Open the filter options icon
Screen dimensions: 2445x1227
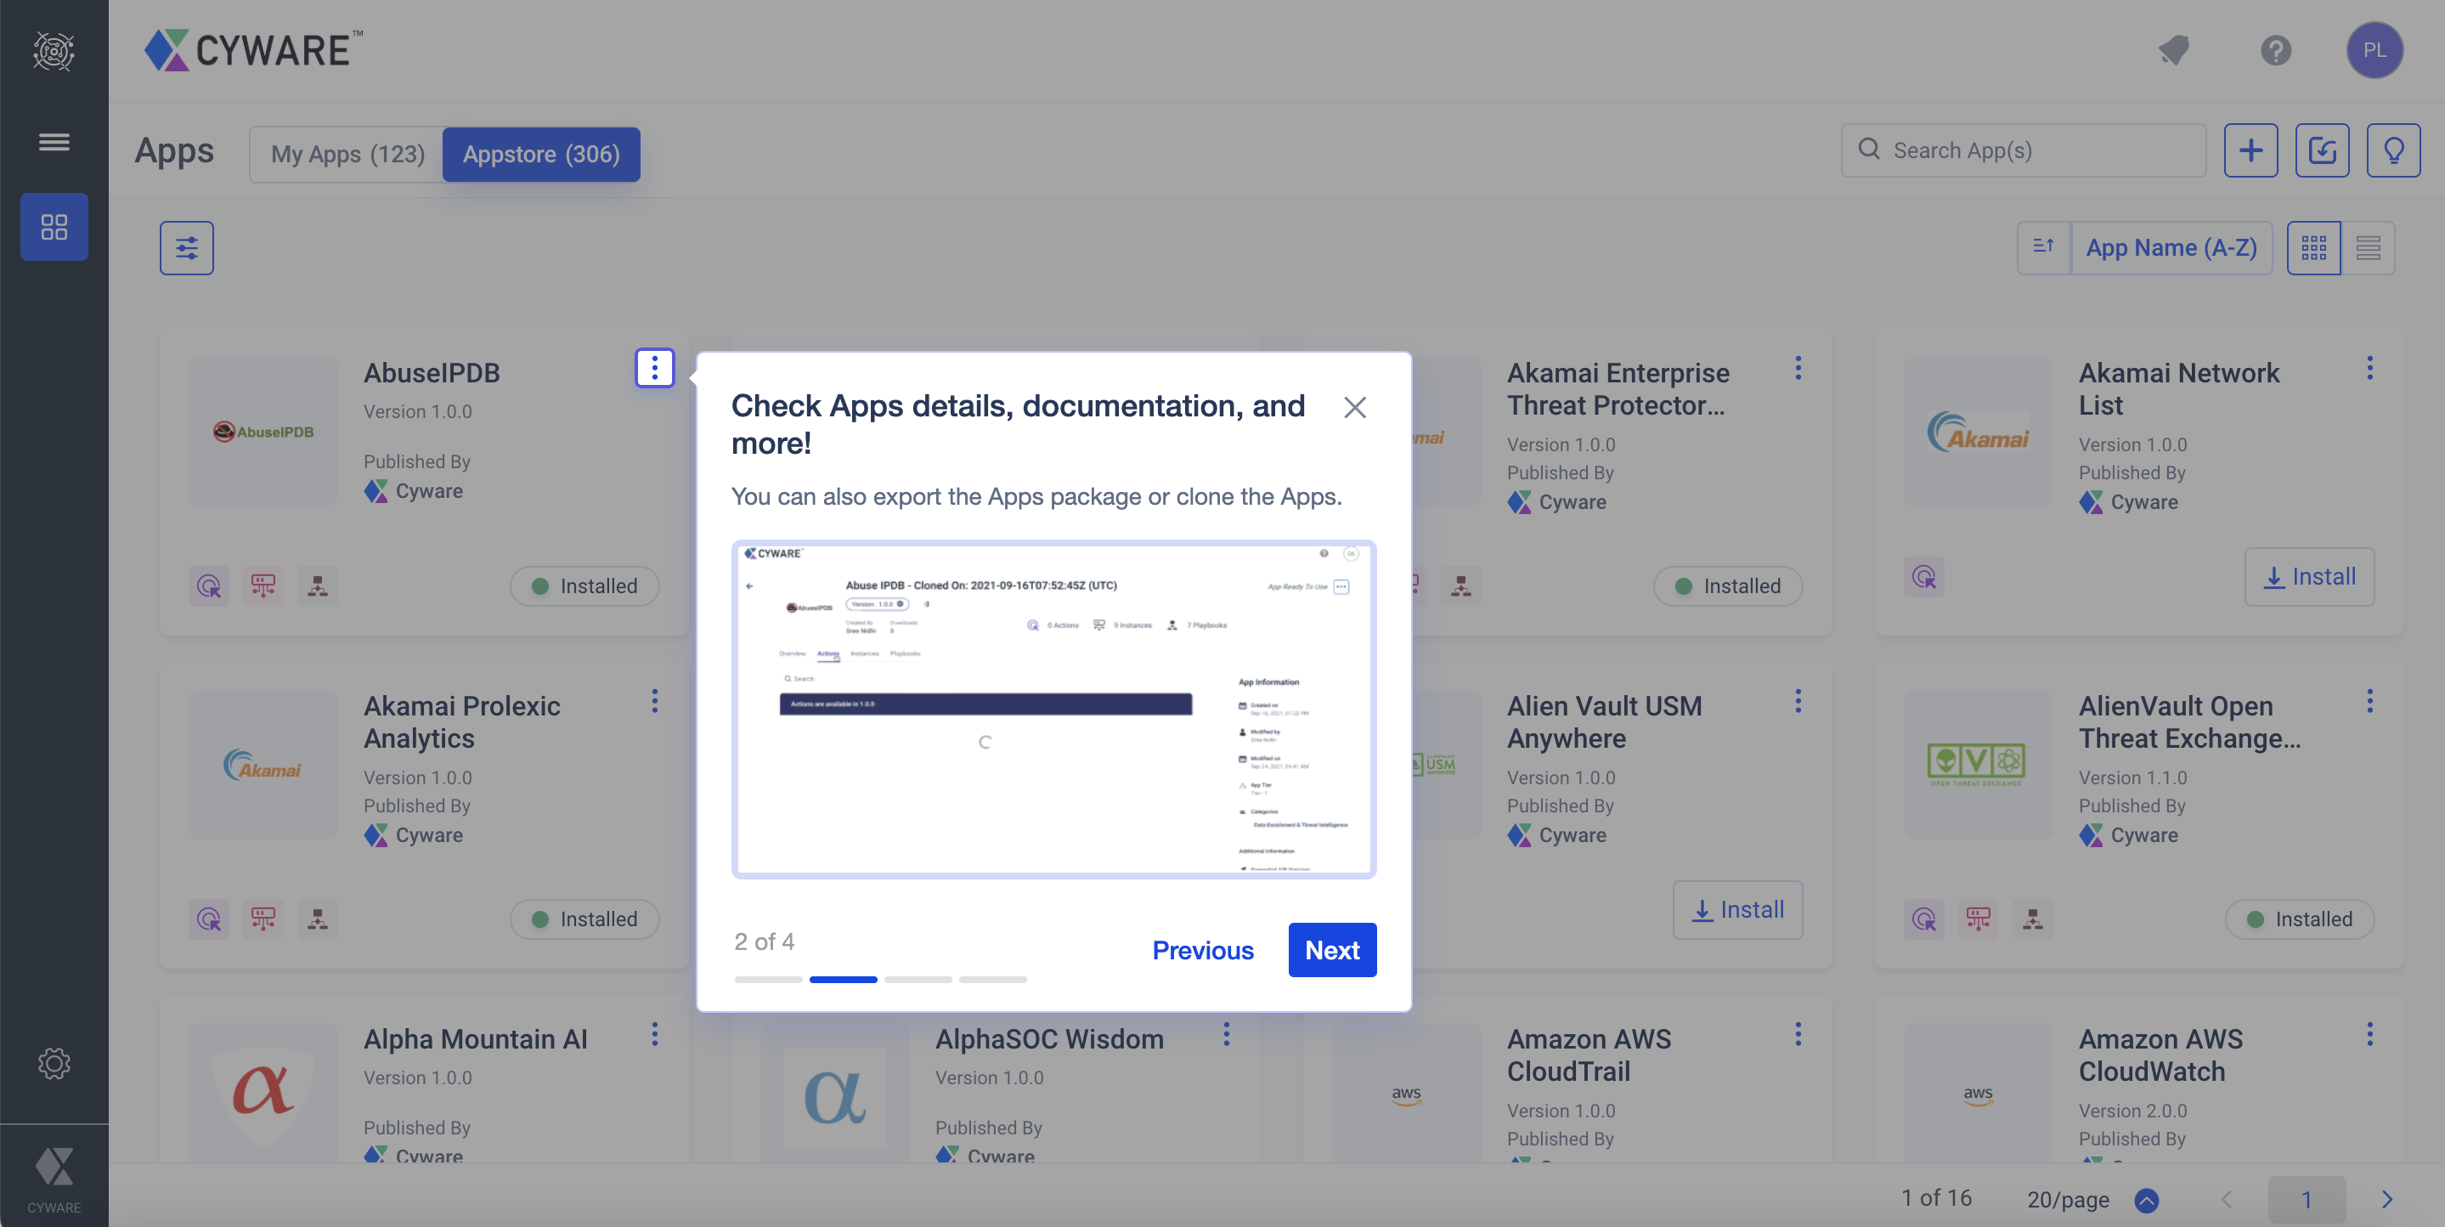pyautogui.click(x=186, y=248)
